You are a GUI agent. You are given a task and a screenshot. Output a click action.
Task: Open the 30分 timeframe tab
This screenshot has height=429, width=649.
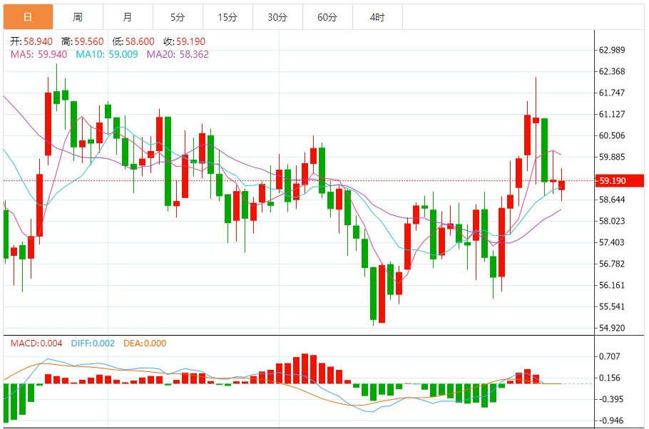point(277,17)
